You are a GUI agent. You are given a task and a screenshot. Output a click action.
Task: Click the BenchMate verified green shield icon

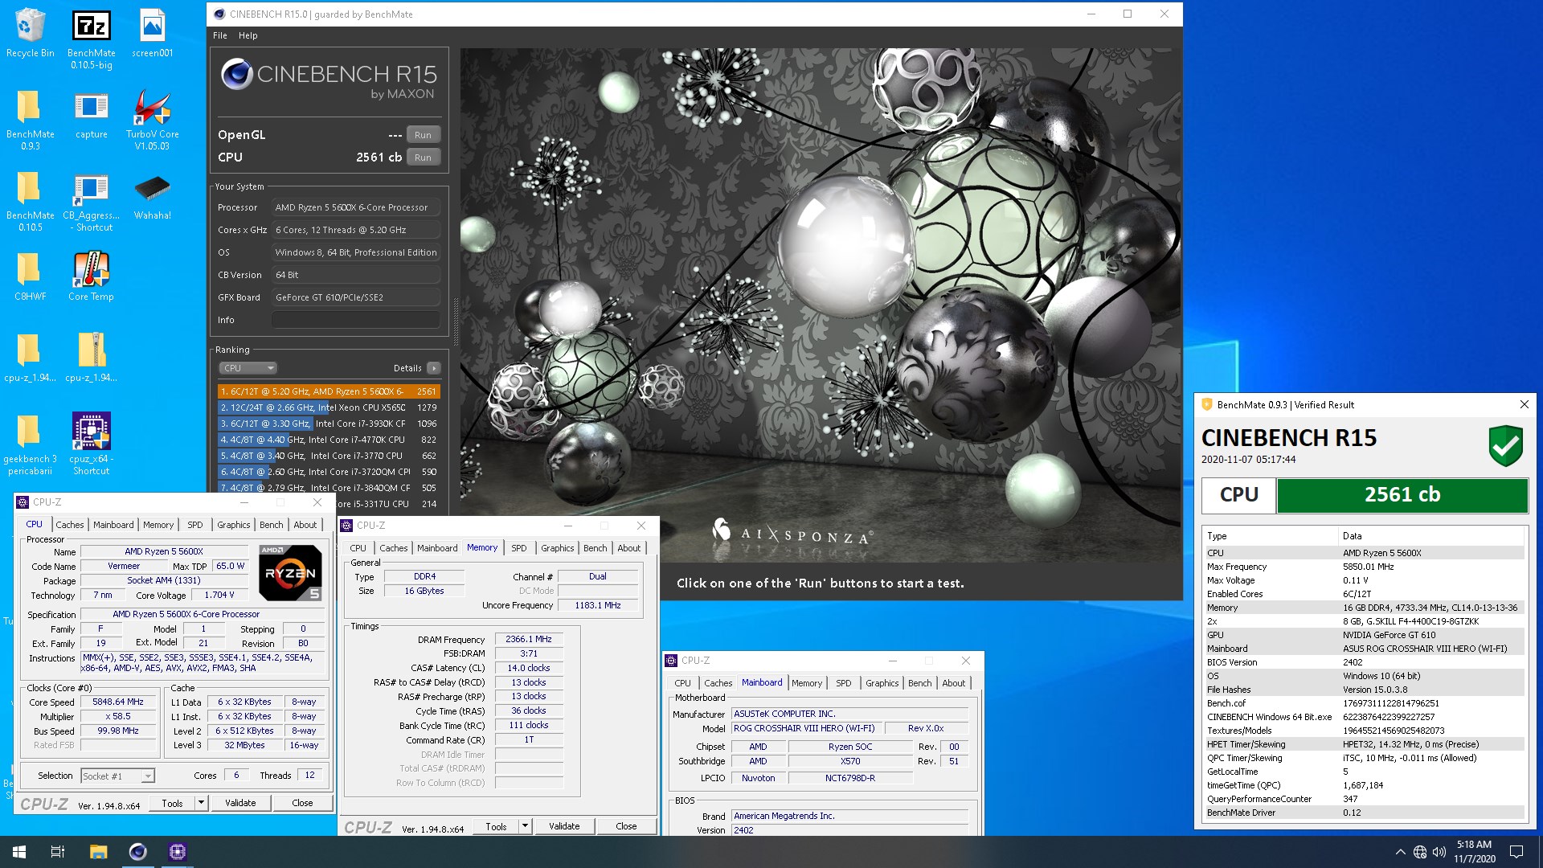[1505, 447]
